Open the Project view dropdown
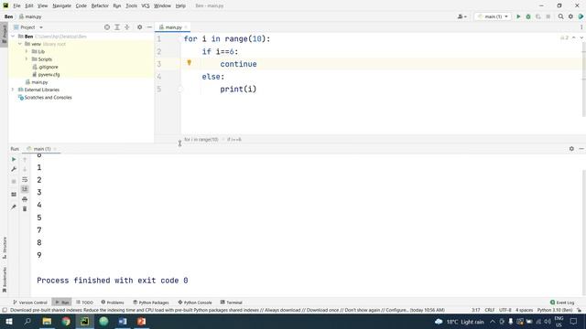This screenshot has width=586, height=329. tap(28, 27)
